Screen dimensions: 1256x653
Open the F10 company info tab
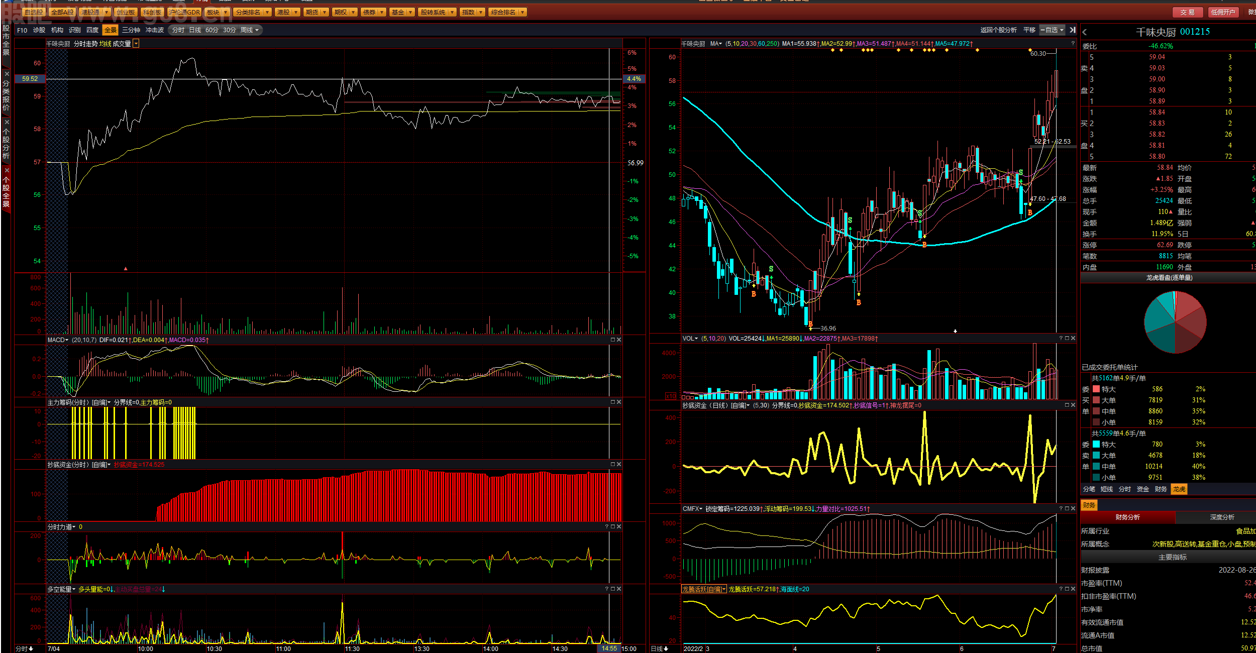click(22, 30)
